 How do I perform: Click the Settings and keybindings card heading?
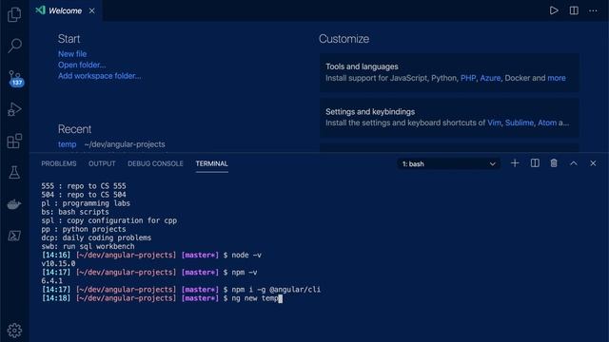tap(370, 112)
